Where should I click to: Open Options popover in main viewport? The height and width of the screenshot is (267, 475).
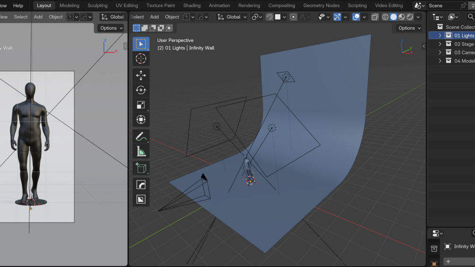click(x=409, y=28)
